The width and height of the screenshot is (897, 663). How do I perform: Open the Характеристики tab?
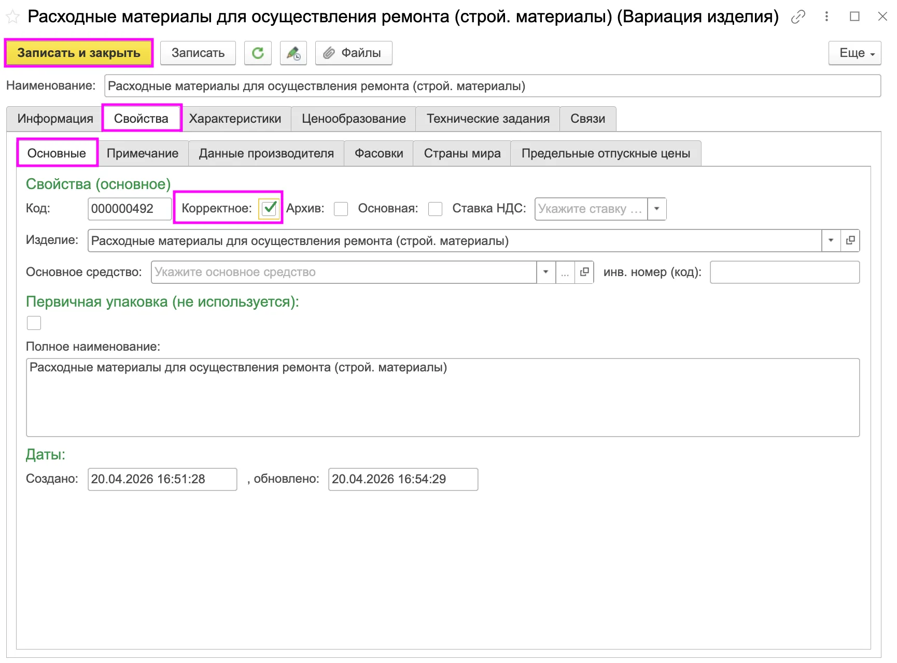tap(235, 119)
